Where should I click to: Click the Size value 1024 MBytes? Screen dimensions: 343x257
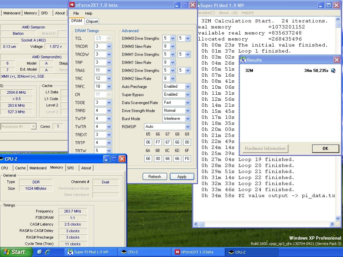[x=36, y=188]
